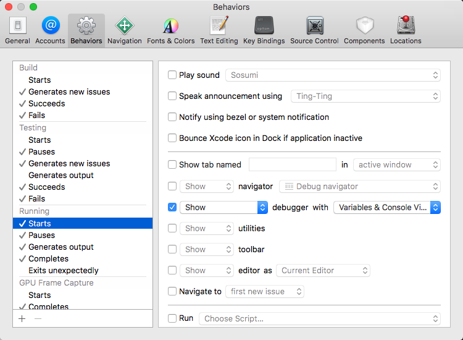Select Build Fails behavior
The image size is (463, 340).
point(83,116)
